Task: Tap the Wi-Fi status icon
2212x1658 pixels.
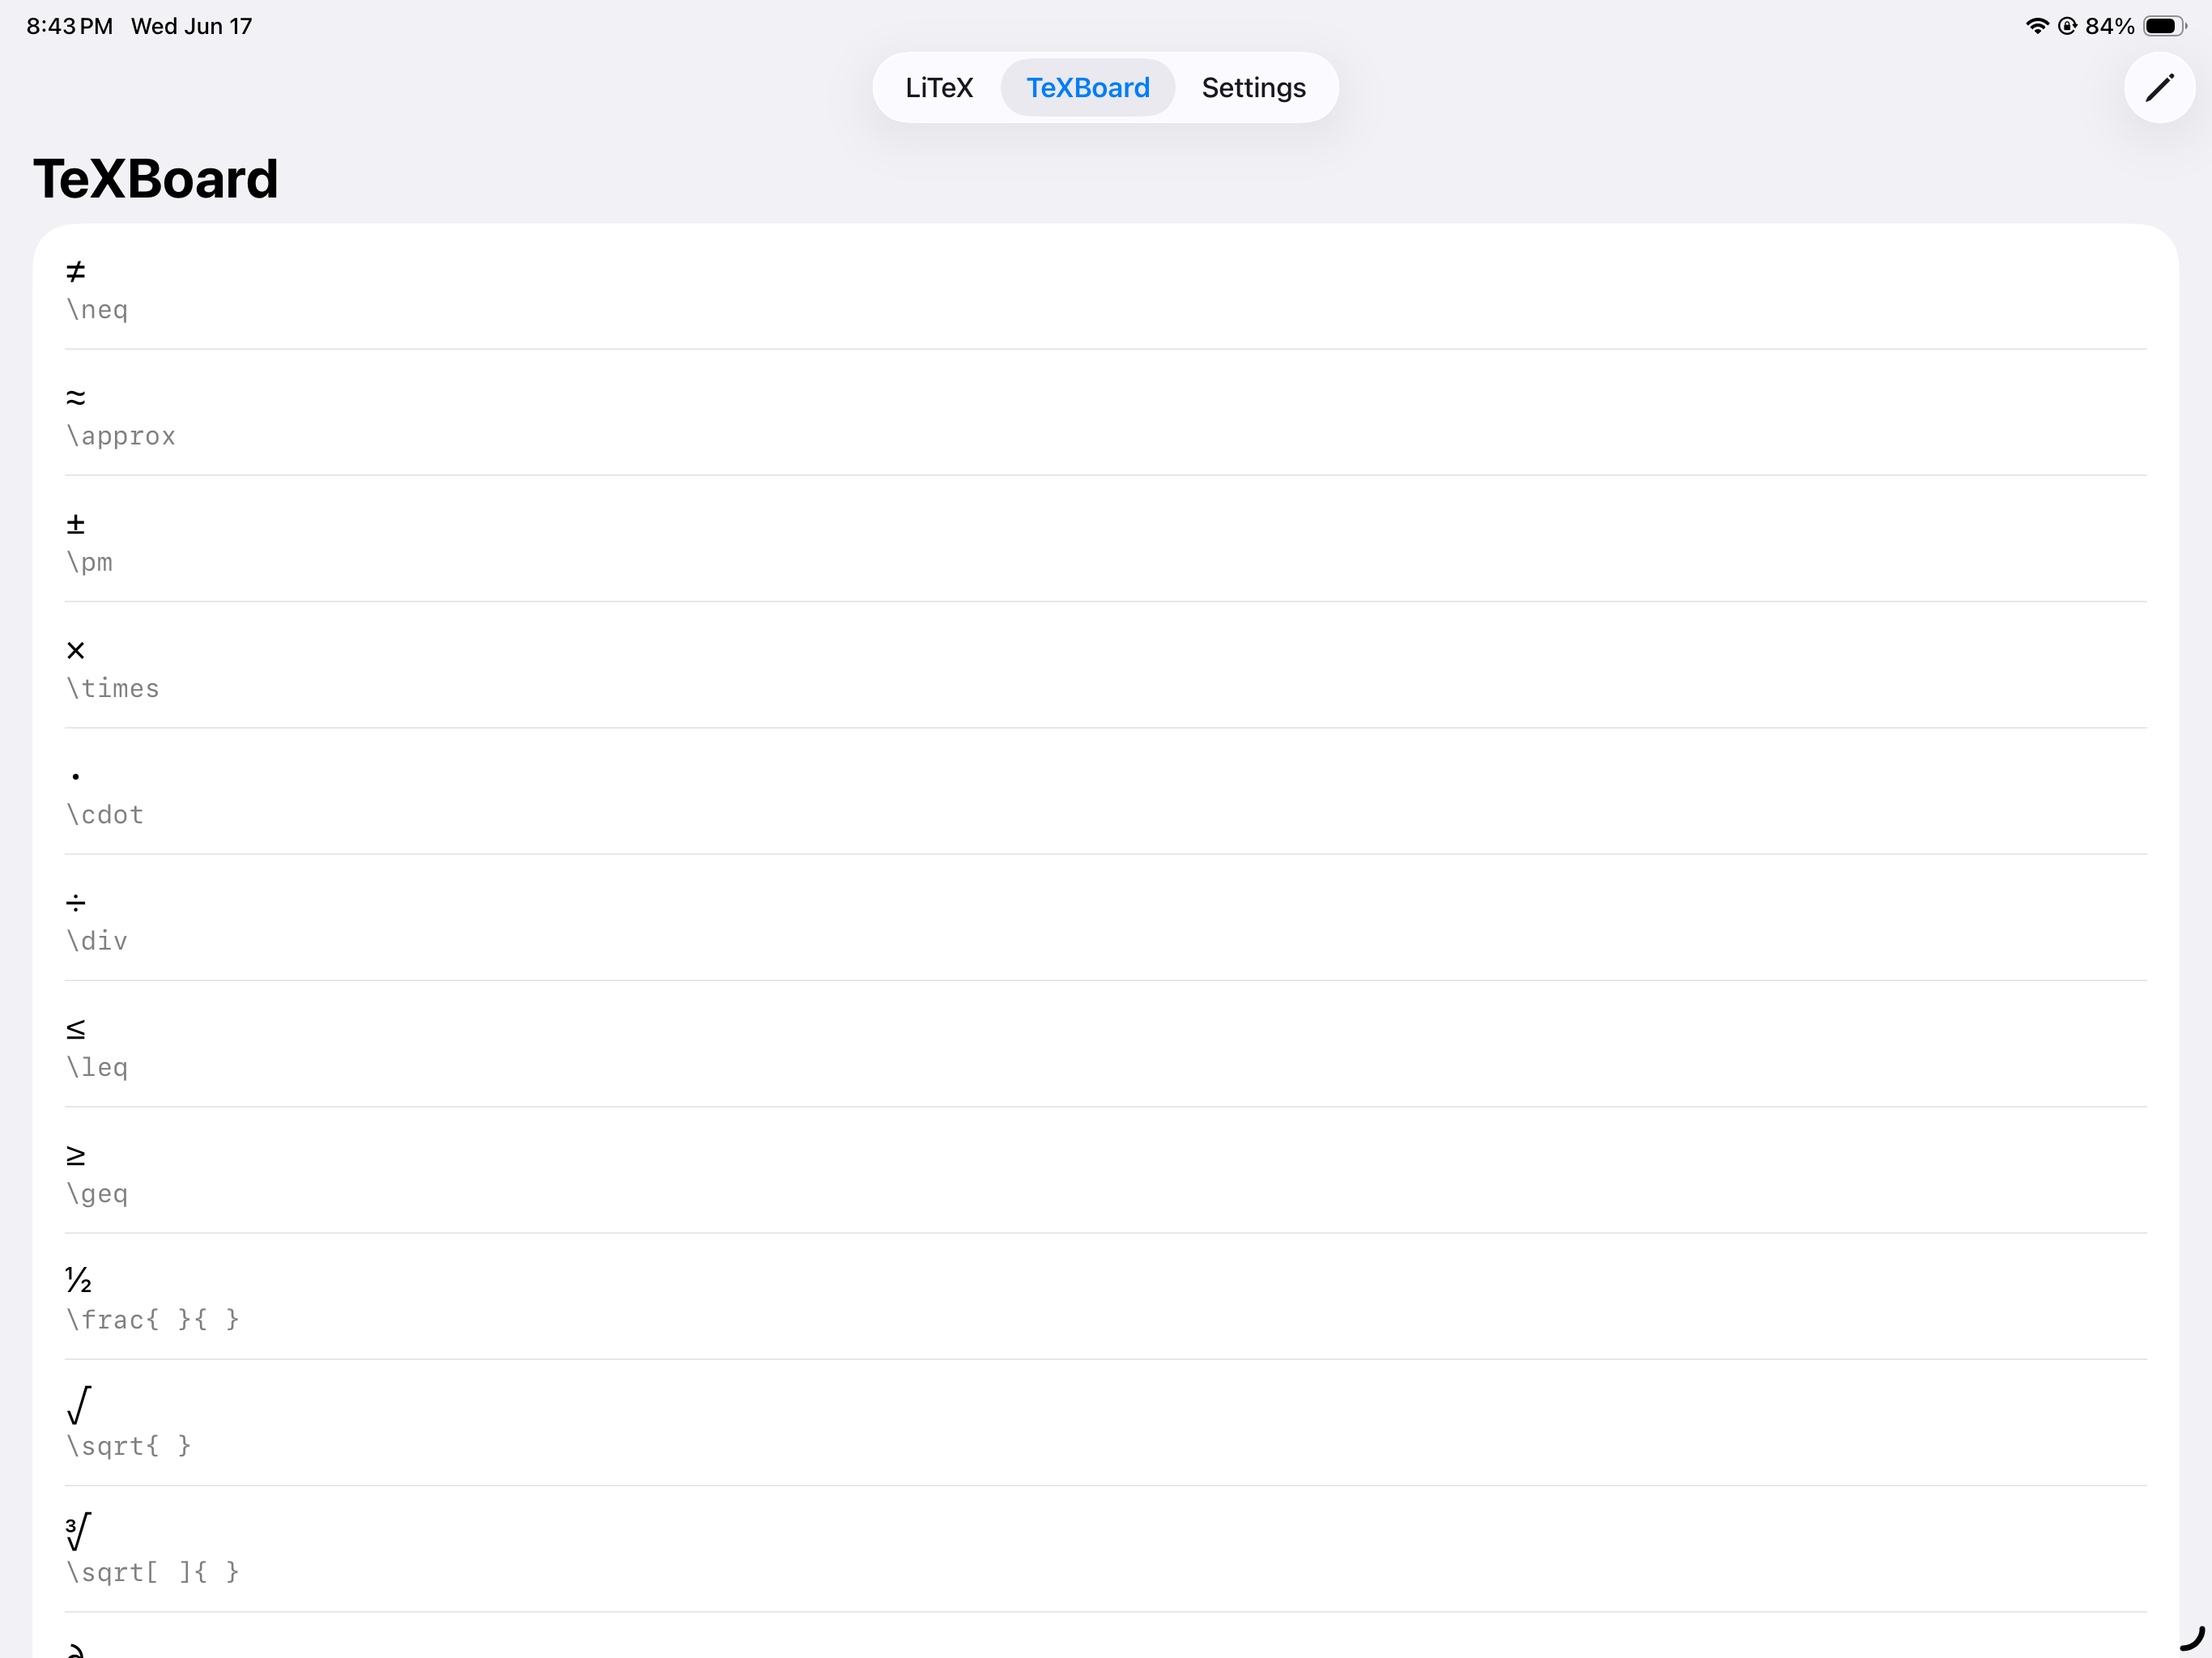Action: (2037, 26)
